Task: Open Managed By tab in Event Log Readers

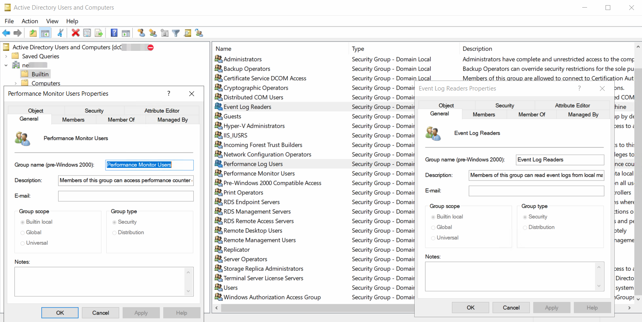Action: click(x=583, y=115)
